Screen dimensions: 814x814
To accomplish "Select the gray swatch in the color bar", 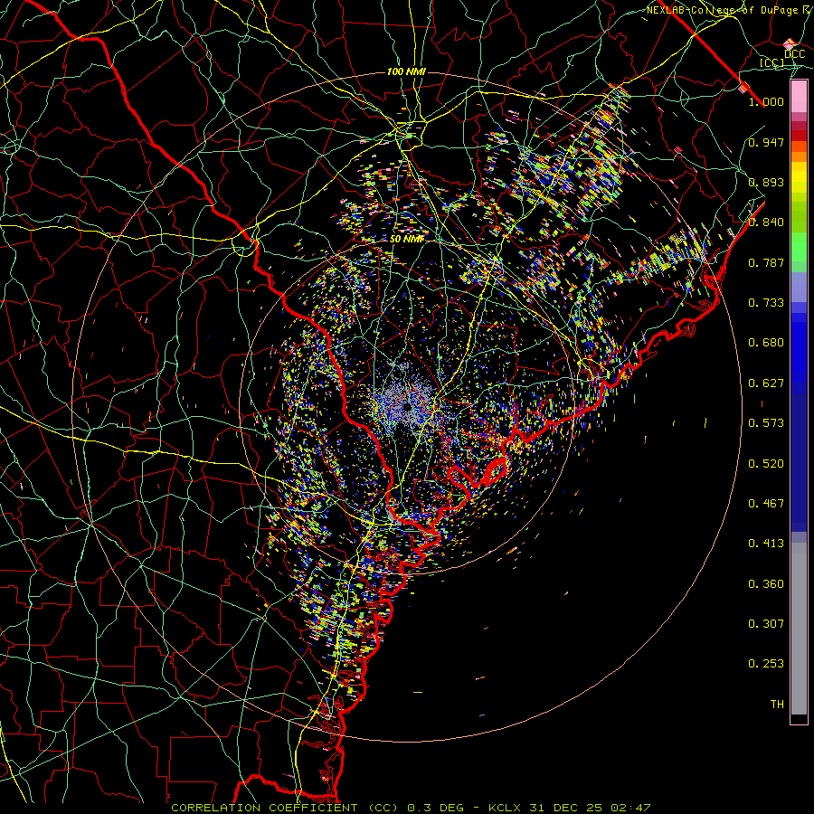I will pyautogui.click(x=799, y=629).
